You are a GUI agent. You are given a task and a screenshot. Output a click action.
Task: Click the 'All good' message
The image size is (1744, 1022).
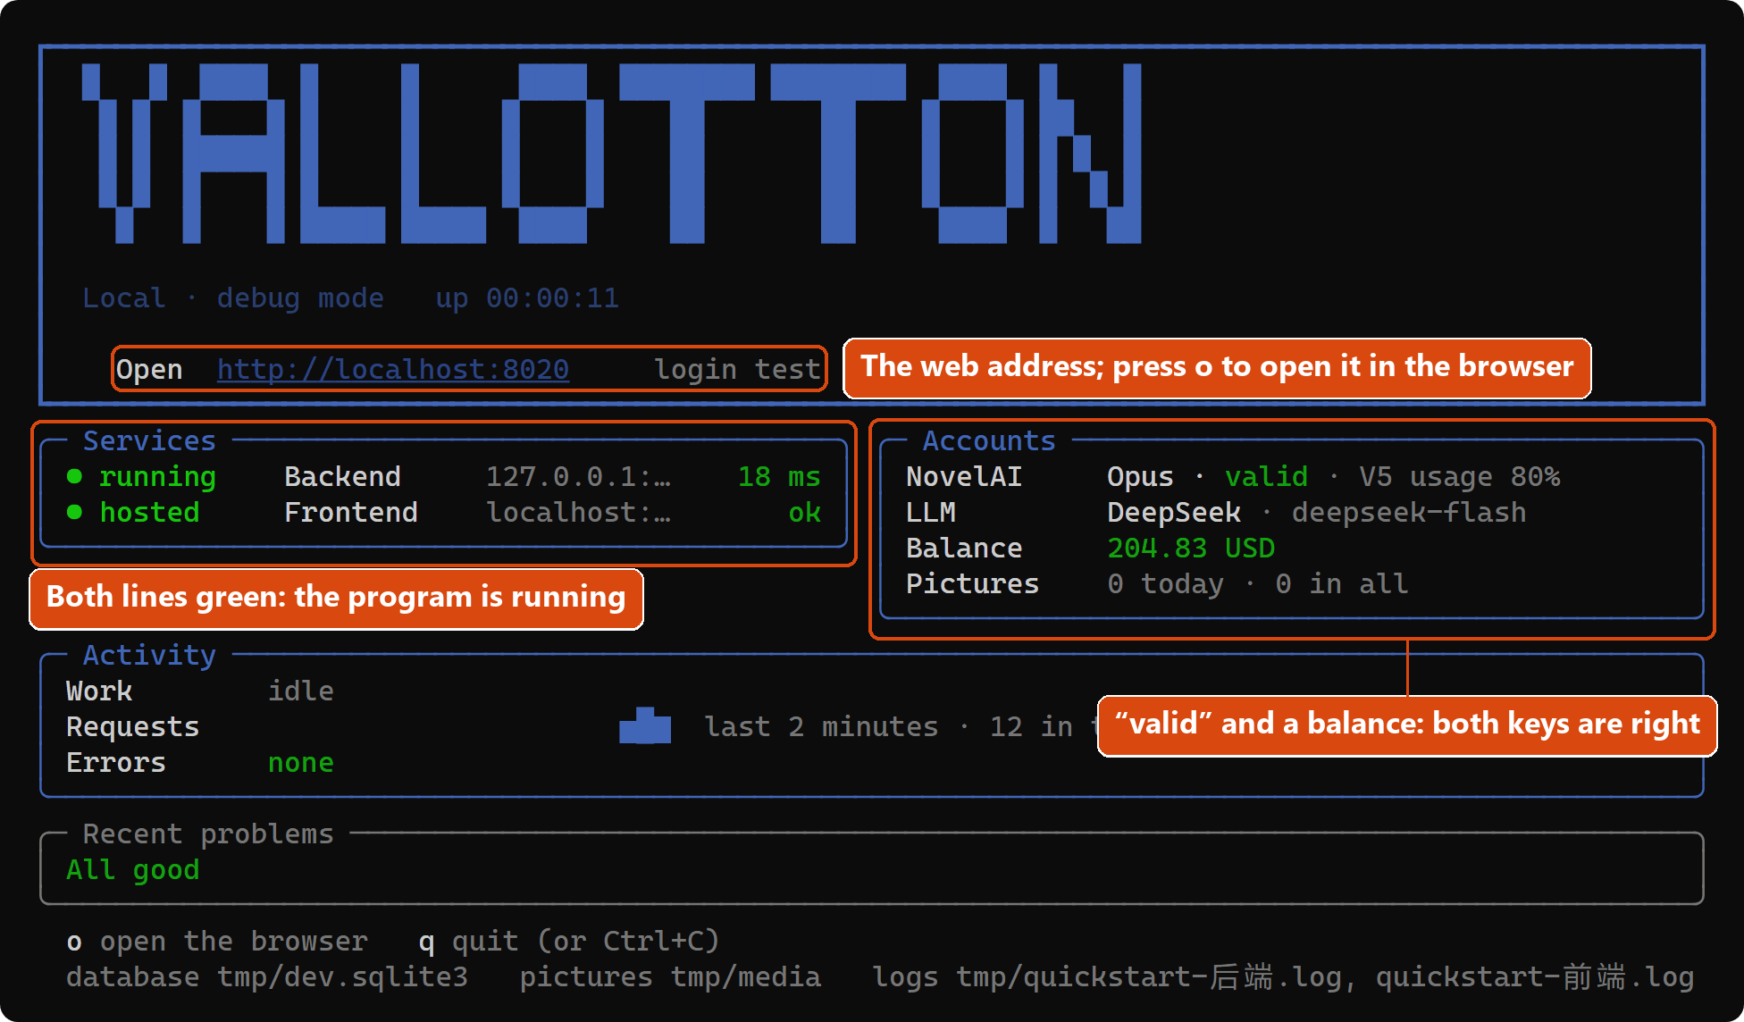coord(132,870)
